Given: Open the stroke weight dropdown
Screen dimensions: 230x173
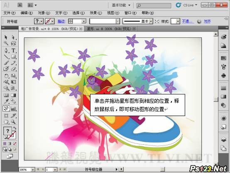Looking at the screenshot, I should (84, 22).
